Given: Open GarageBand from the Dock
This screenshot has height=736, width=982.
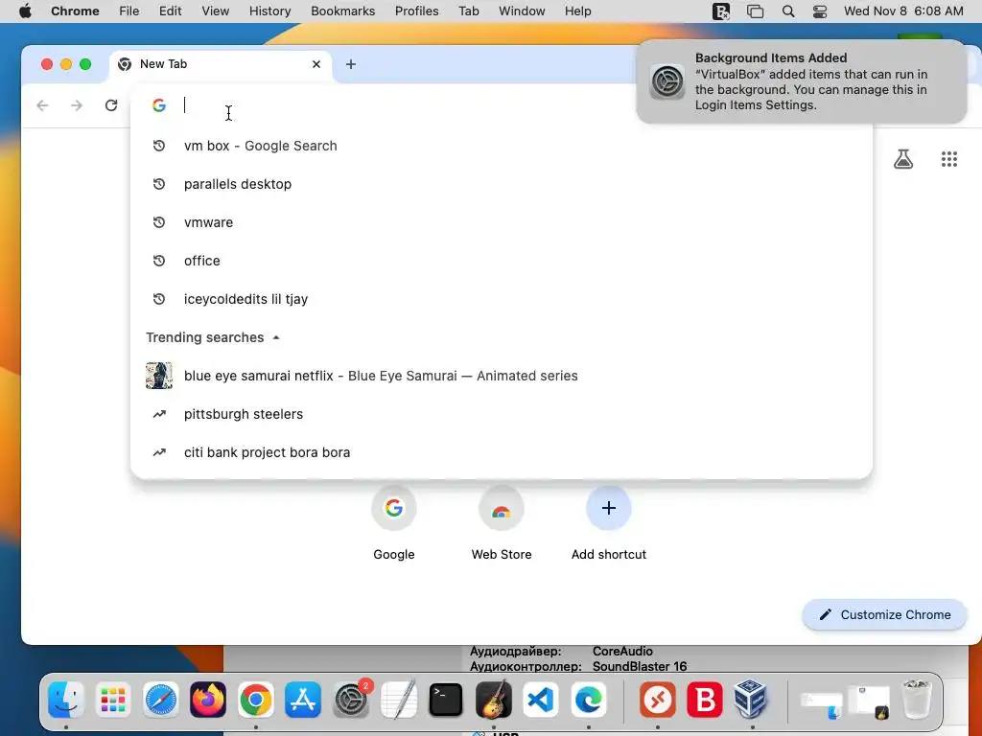Looking at the screenshot, I should pyautogui.click(x=494, y=699).
